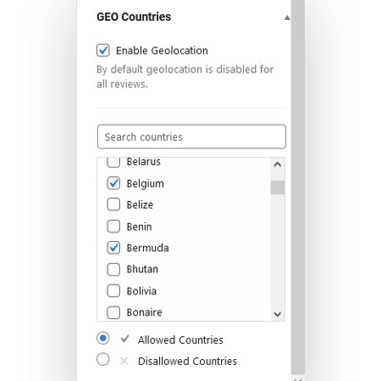This screenshot has width=381, height=381.
Task: Tick the Belize checkbox
Action: pos(113,205)
